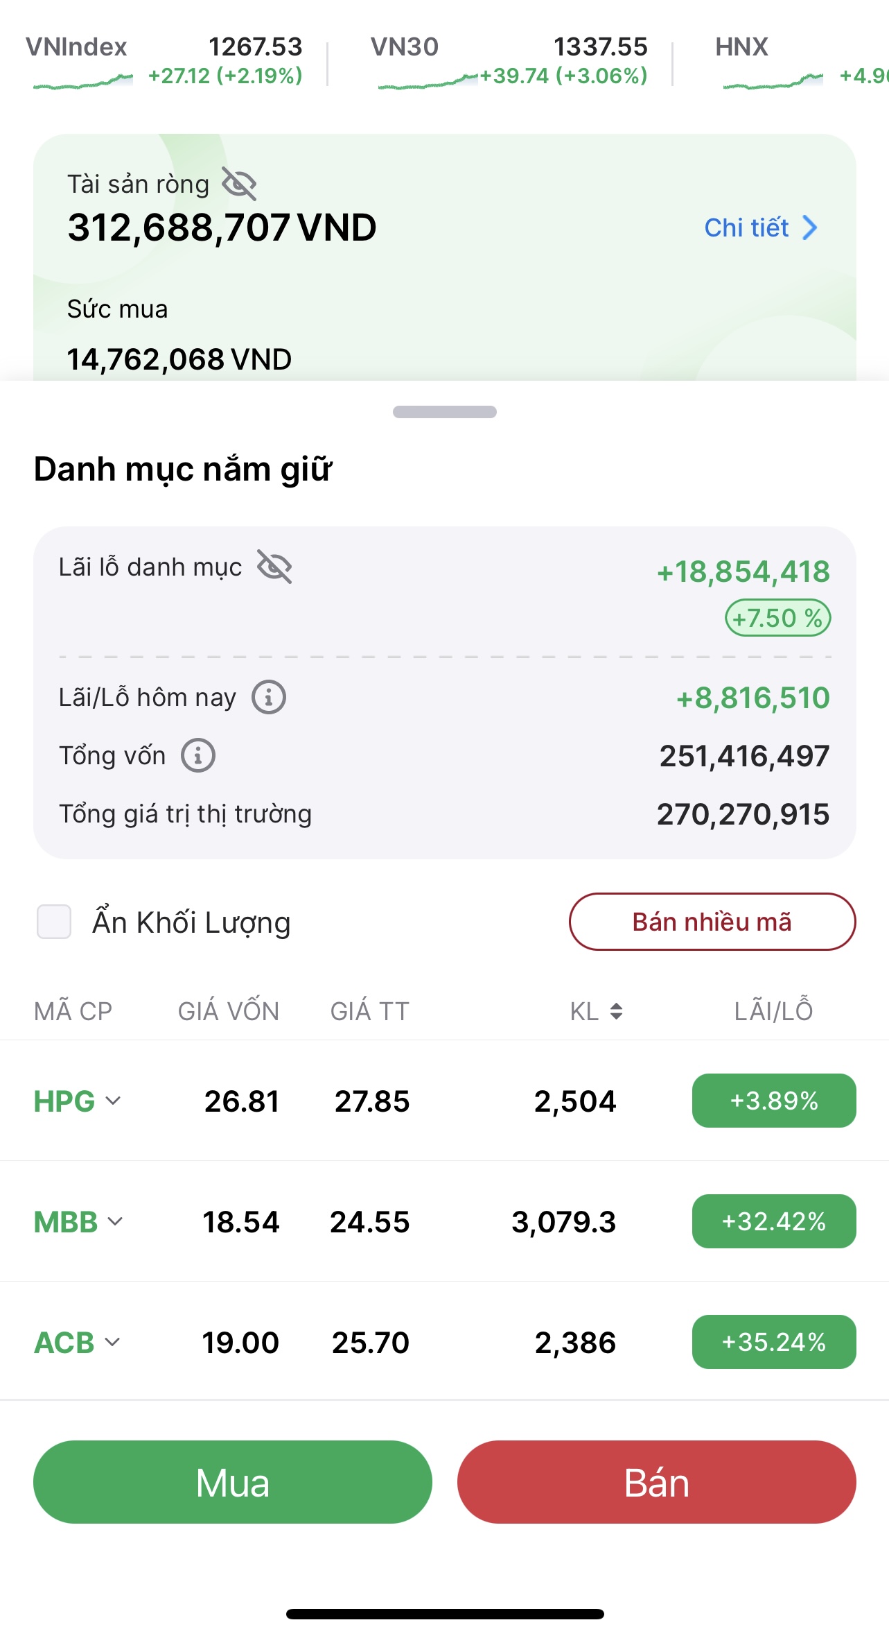The width and height of the screenshot is (889, 1636).
Task: Toggle net assets visibility eye icon
Action: [239, 184]
